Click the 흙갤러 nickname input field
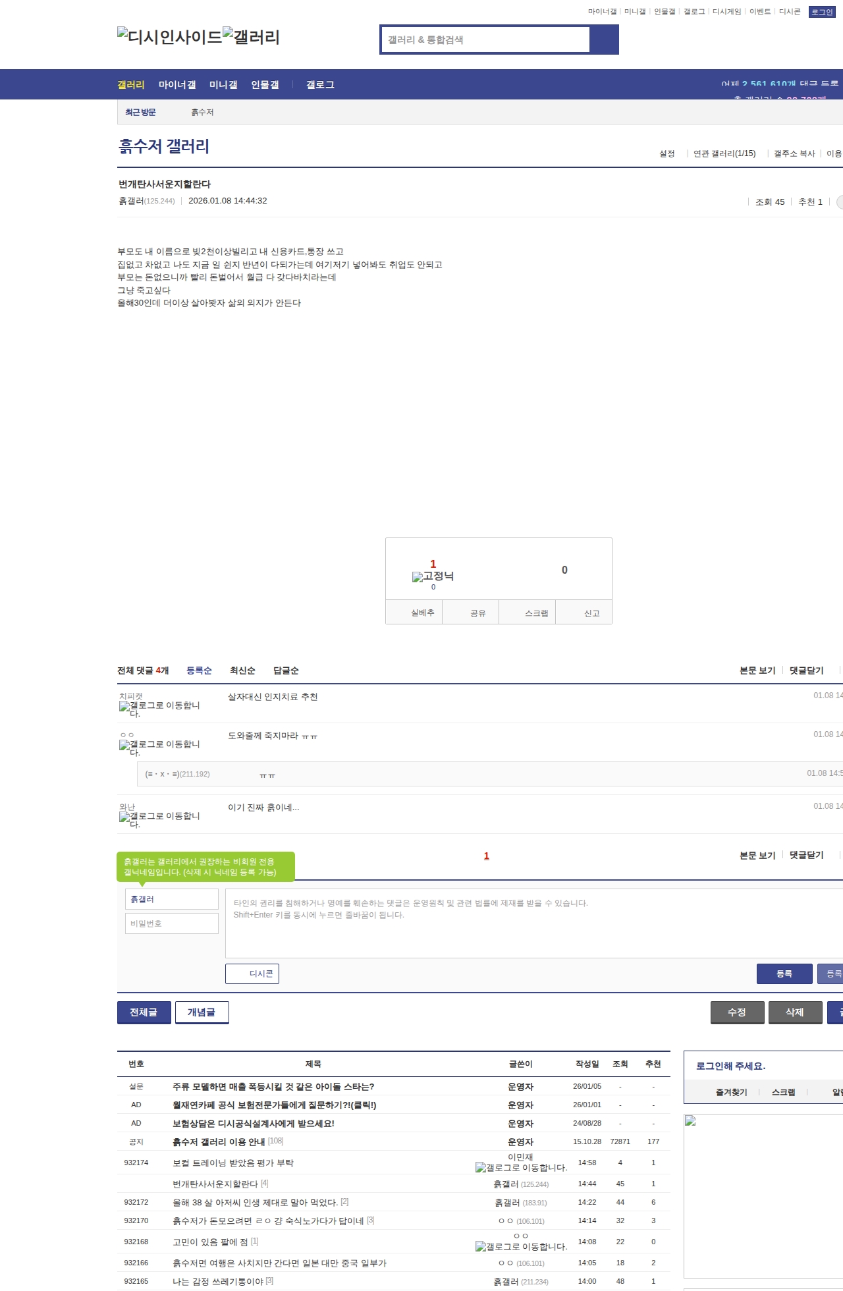843x1291 pixels. pyautogui.click(x=172, y=899)
